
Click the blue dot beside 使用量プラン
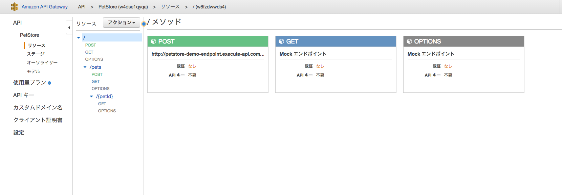click(49, 83)
